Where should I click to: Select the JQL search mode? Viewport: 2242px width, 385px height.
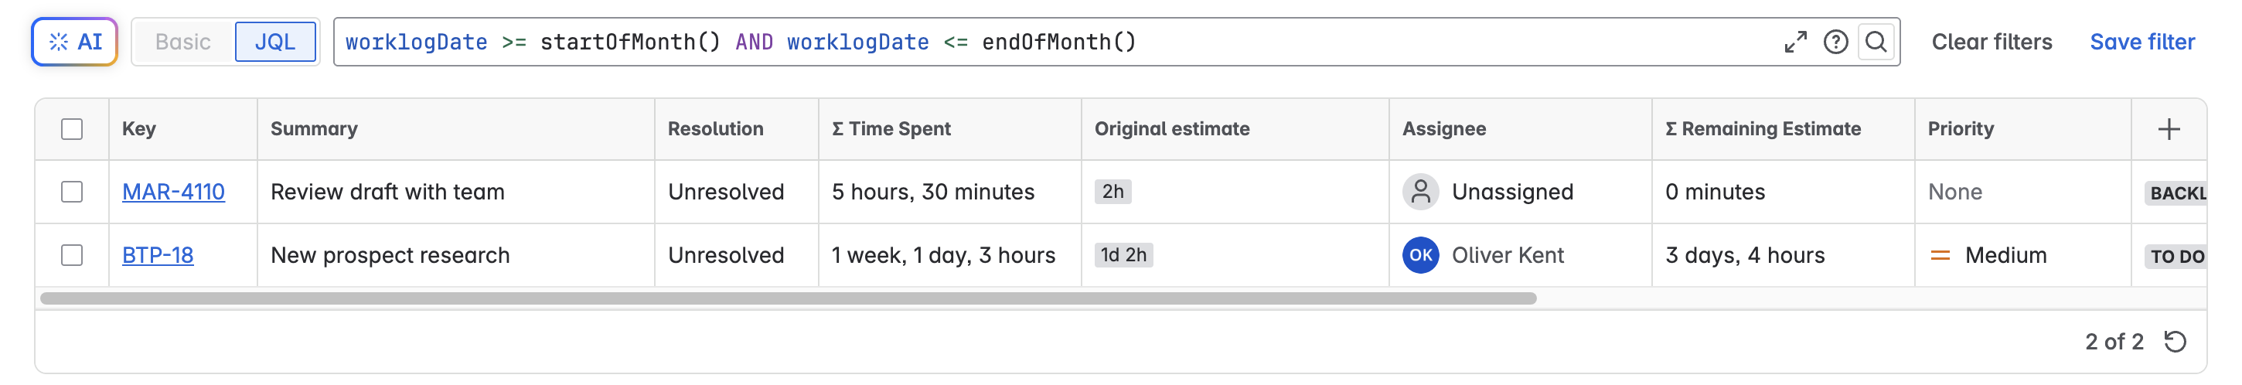275,42
